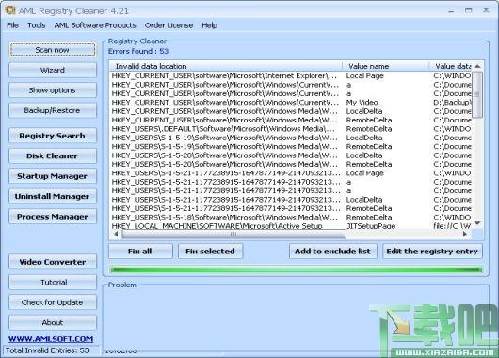
Task: Open the Uninstall Manager
Action: coord(53,197)
